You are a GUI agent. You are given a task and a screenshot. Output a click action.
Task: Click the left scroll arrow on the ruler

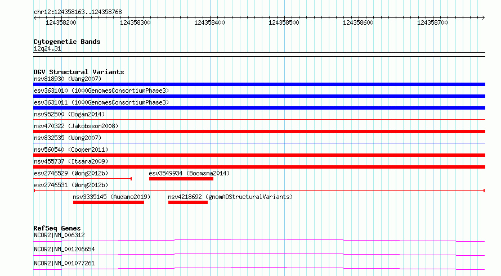coord(35,18)
